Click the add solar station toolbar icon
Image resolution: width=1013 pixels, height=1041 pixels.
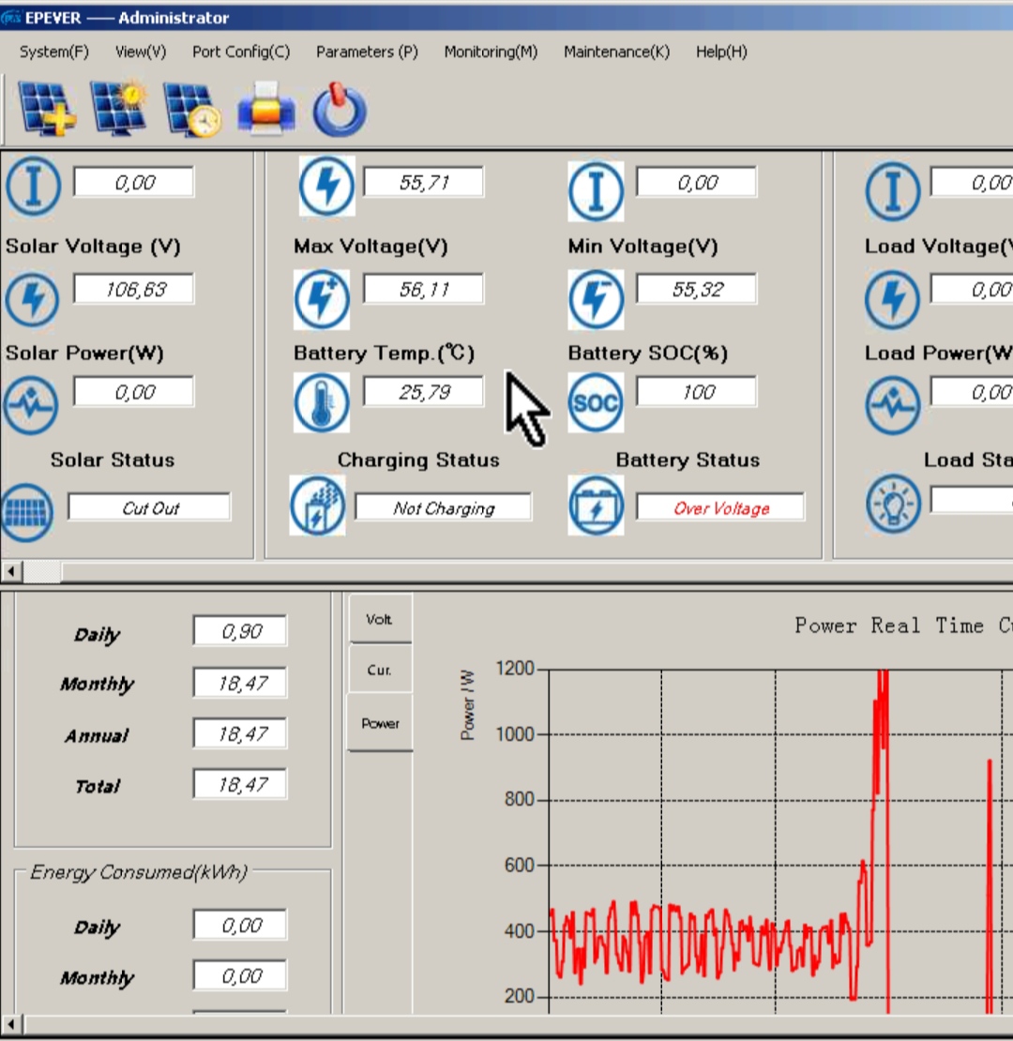pyautogui.click(x=47, y=109)
